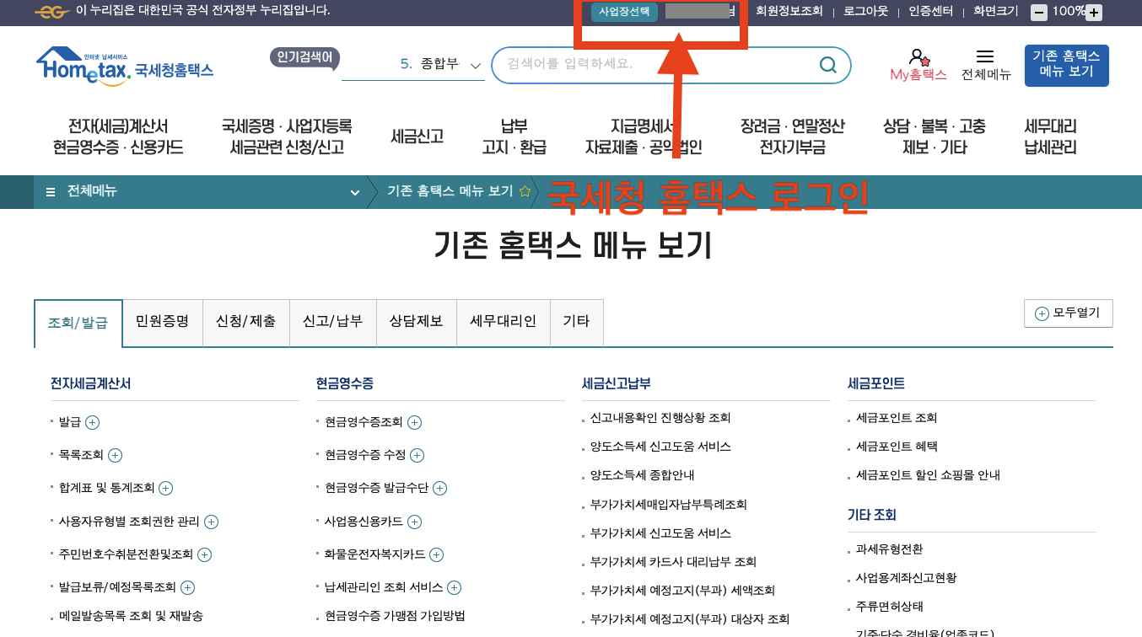
Task: Click the favorite star icon in breadcrumb
Action: [x=525, y=191]
